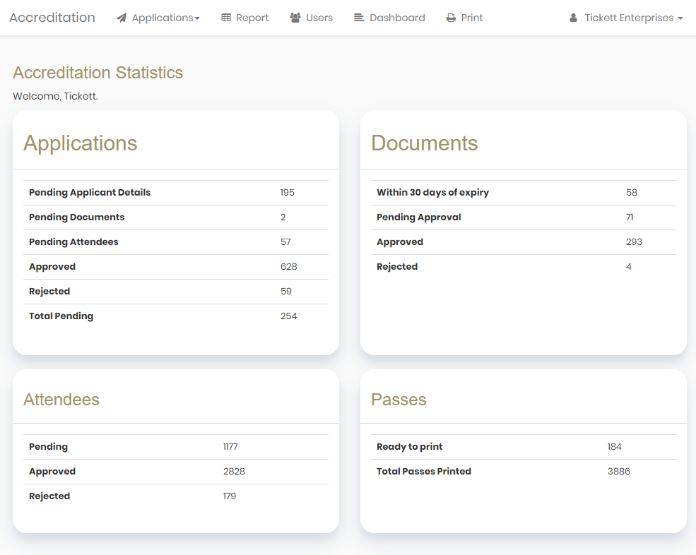
Task: Open the Users page
Action: [311, 18]
